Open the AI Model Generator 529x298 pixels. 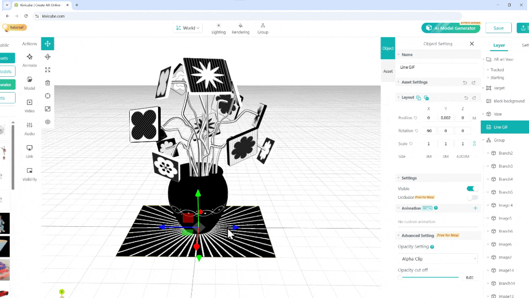pos(450,28)
